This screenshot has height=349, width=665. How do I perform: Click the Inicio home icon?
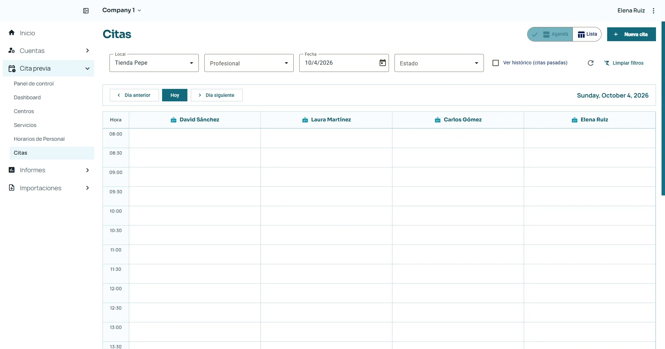click(x=12, y=33)
